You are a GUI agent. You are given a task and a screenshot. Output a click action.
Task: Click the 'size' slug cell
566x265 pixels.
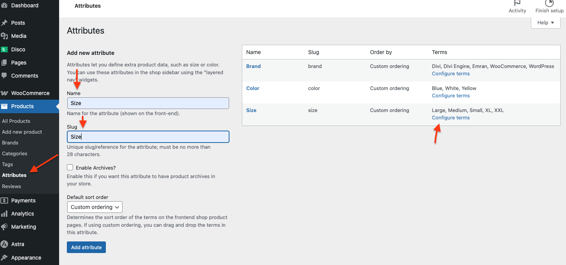[x=313, y=110]
